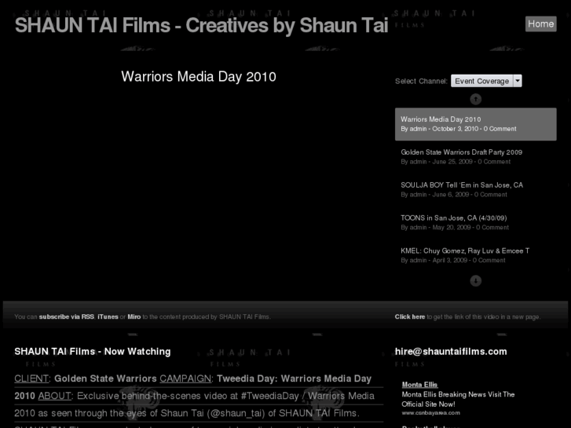Click subscribe via RSS link
Image resolution: width=571 pixels, height=428 pixels.
click(x=67, y=317)
